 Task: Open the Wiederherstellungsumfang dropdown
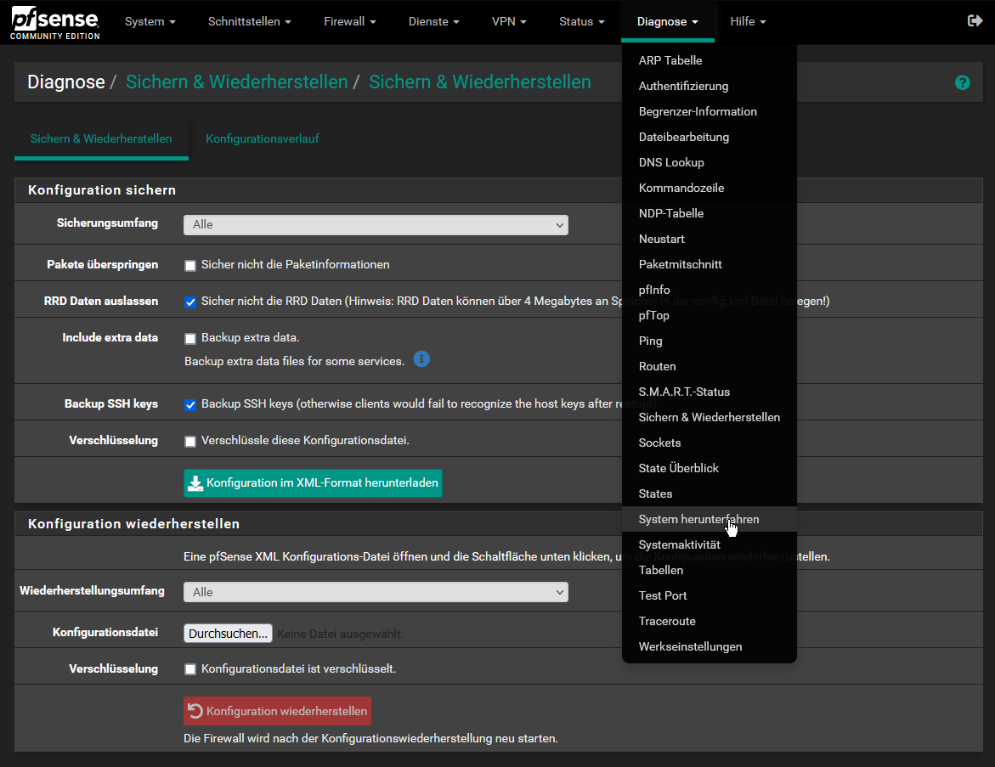[376, 592]
